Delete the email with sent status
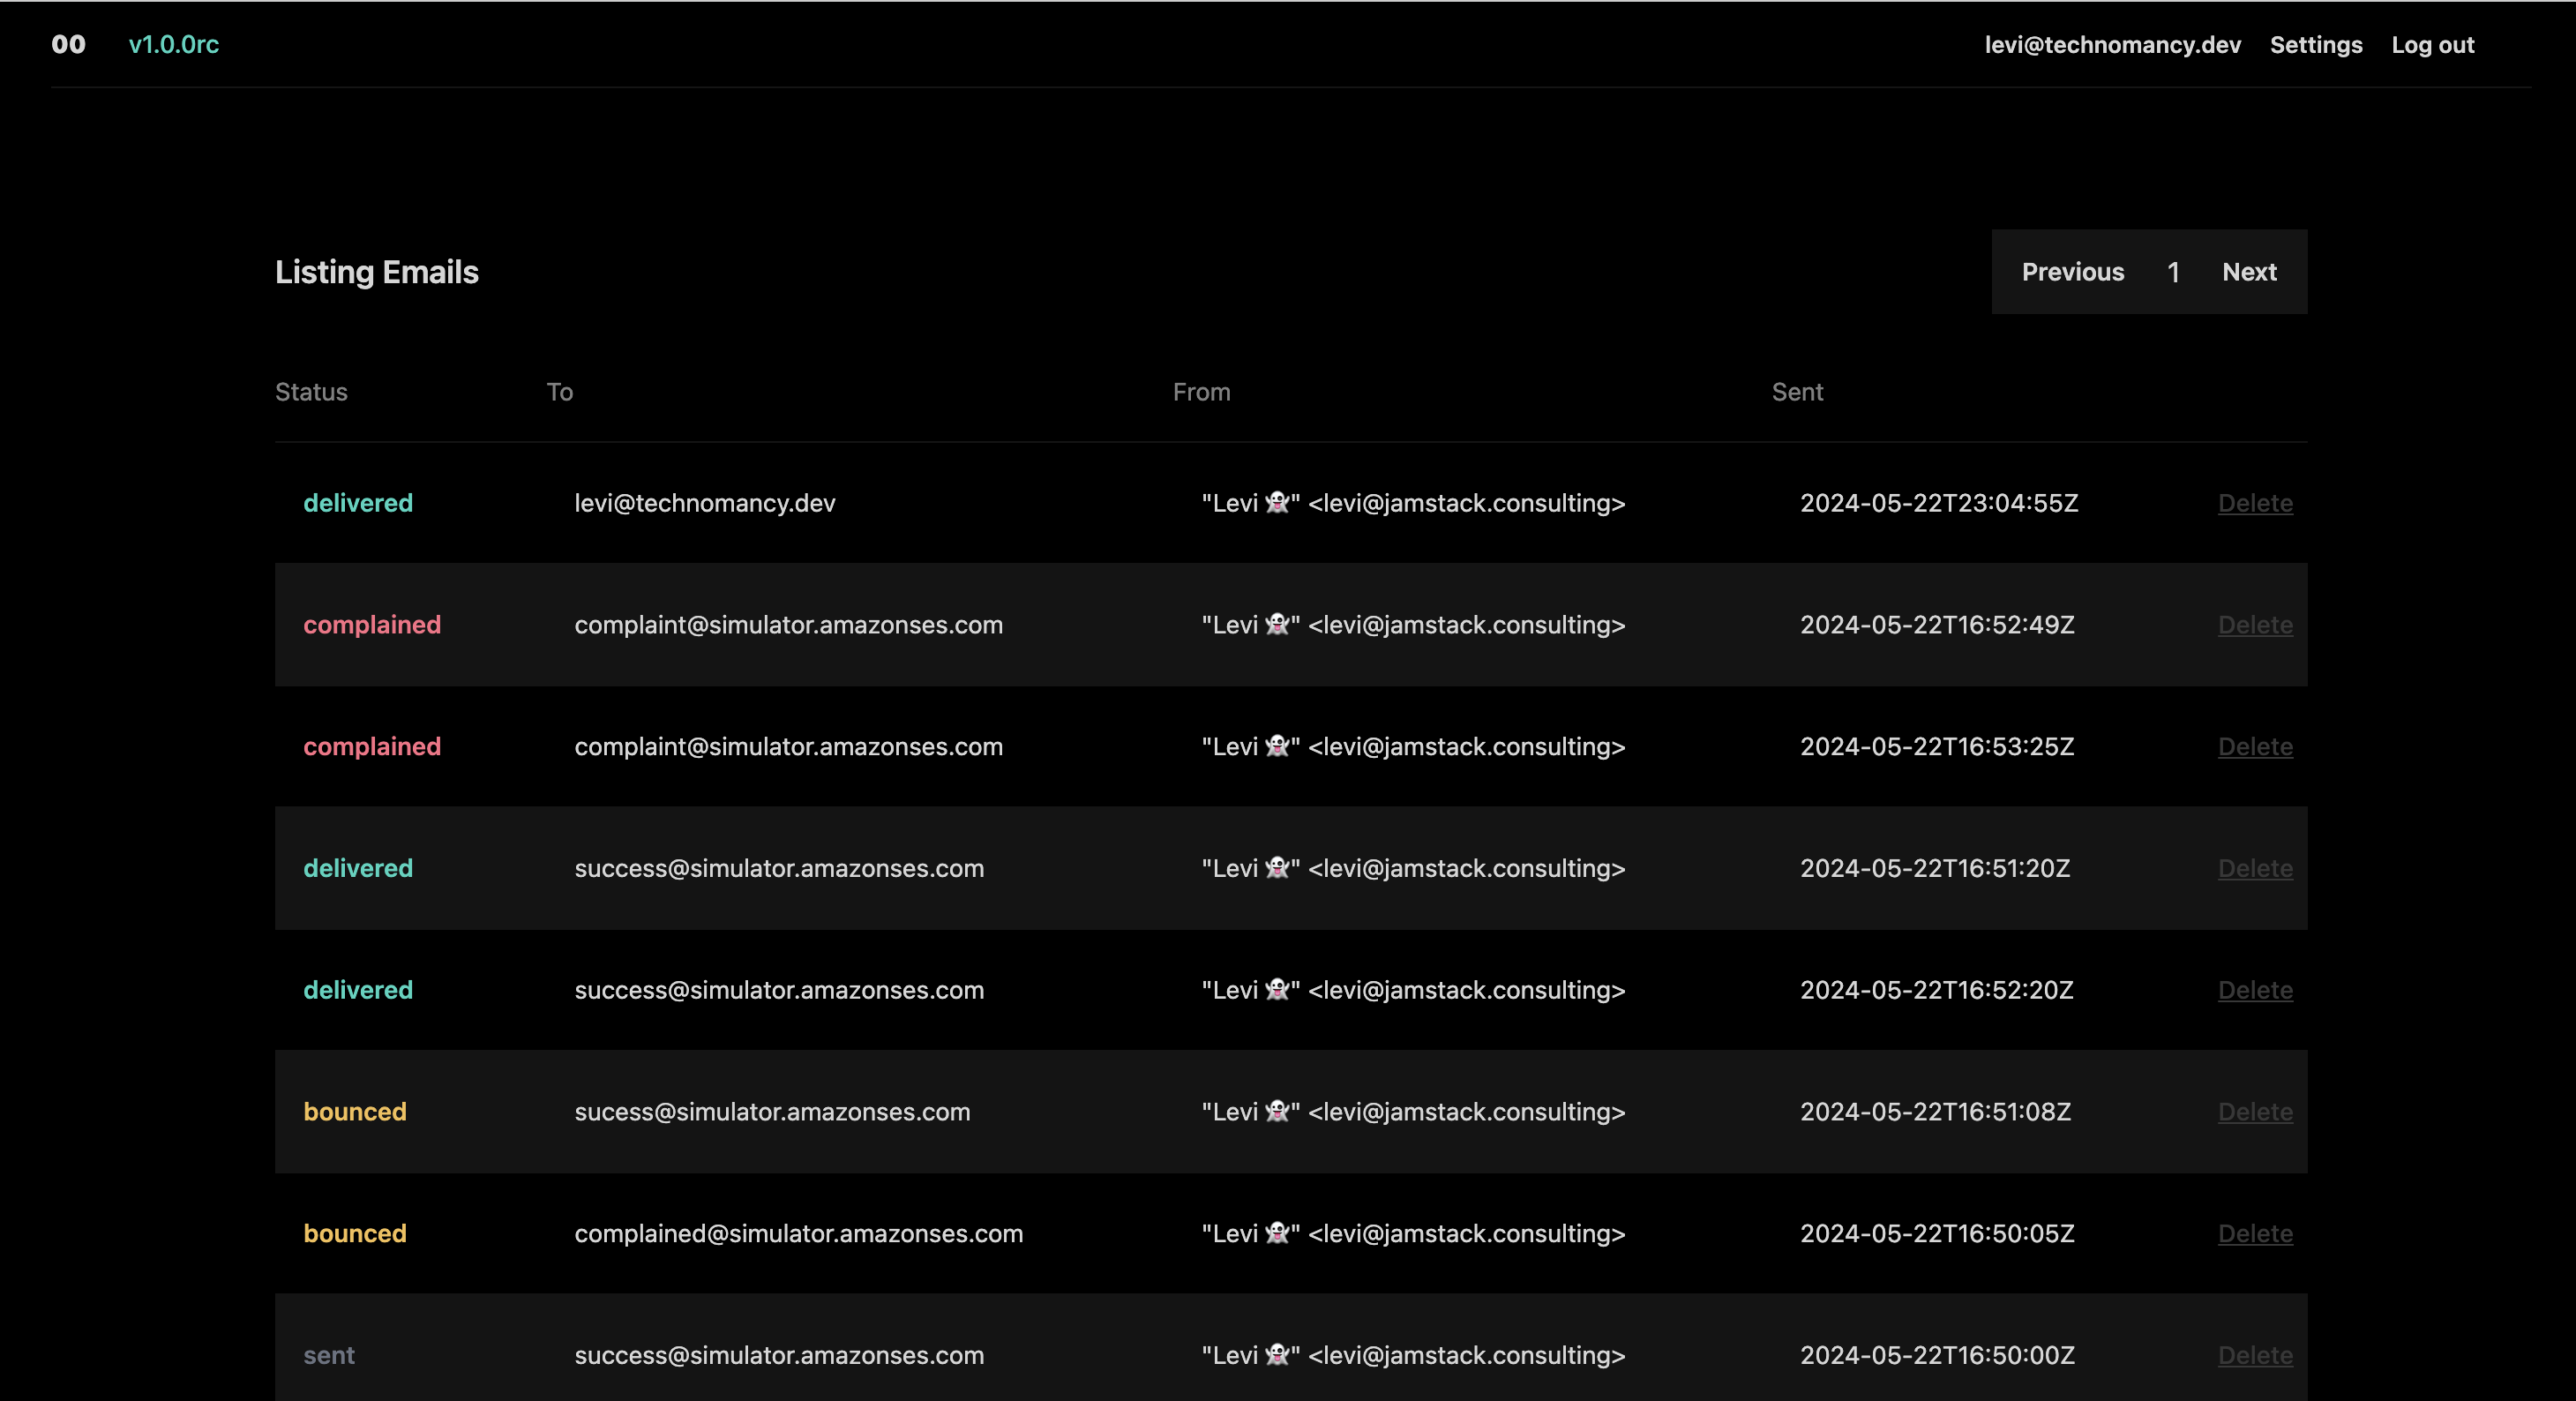Viewport: 2576px width, 1401px height. (2254, 1356)
